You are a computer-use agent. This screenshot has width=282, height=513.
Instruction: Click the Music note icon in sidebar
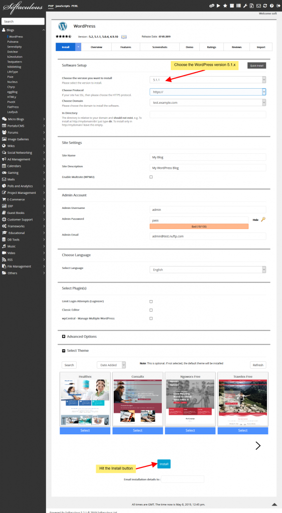(4, 246)
